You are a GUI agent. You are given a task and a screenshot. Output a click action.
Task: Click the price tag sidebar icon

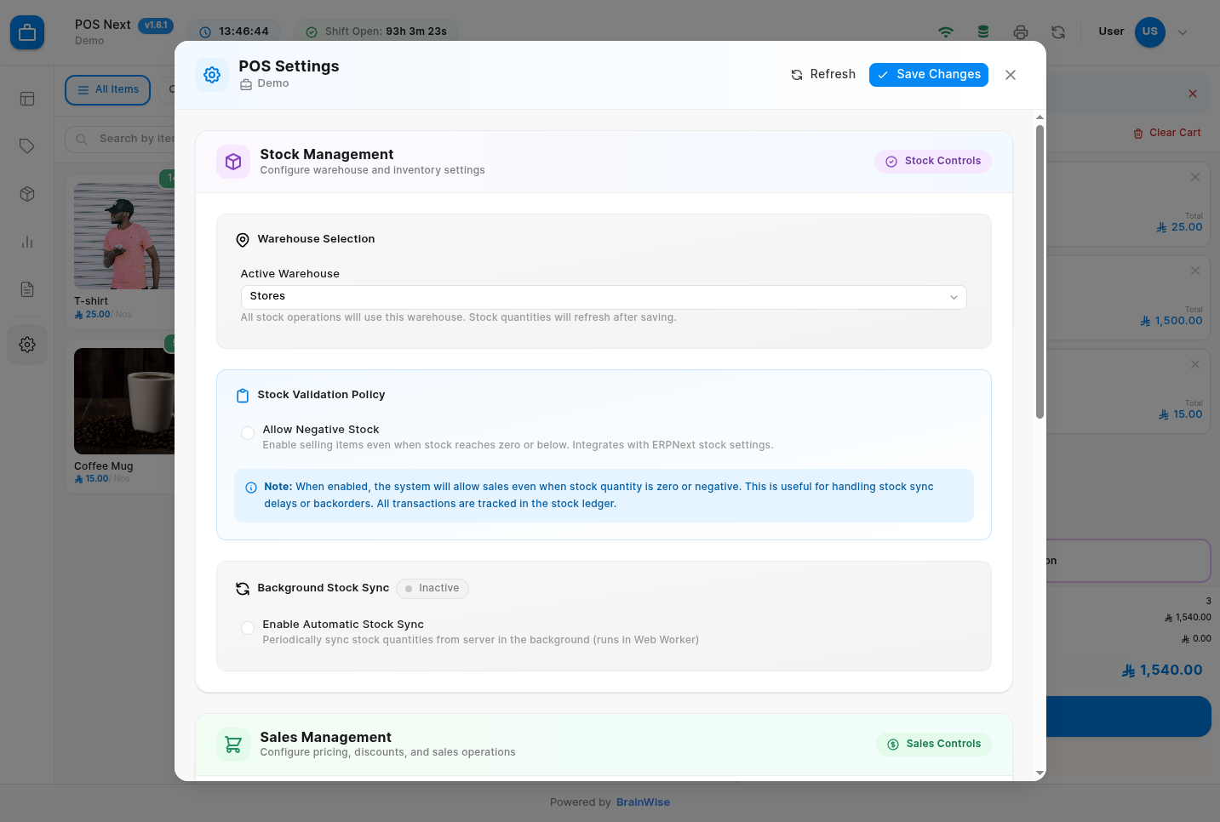[x=27, y=146]
